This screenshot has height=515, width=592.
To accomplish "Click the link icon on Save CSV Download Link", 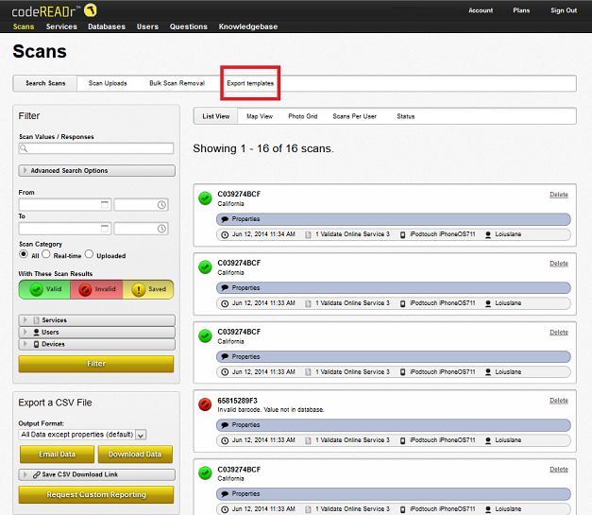I will click(x=37, y=474).
